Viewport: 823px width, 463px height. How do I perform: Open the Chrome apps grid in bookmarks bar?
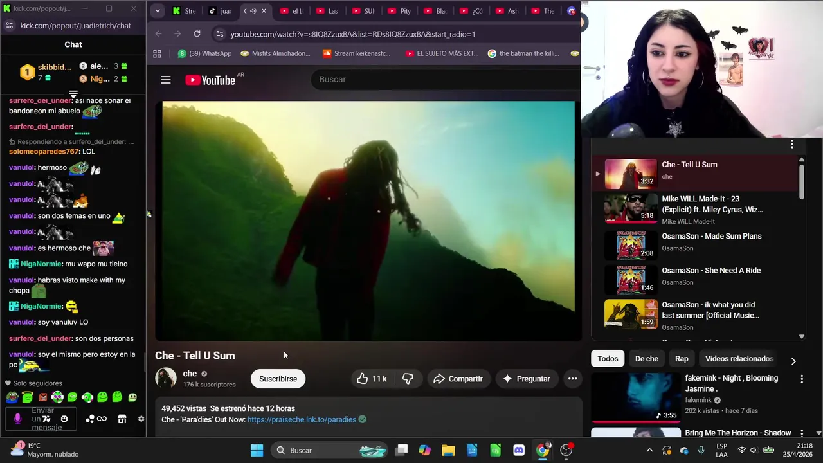[x=157, y=53]
